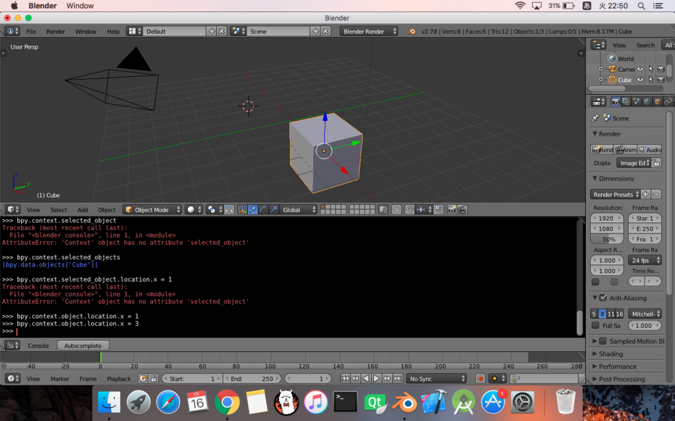
Task: Select the scale manipulator icon
Action: pos(274,210)
